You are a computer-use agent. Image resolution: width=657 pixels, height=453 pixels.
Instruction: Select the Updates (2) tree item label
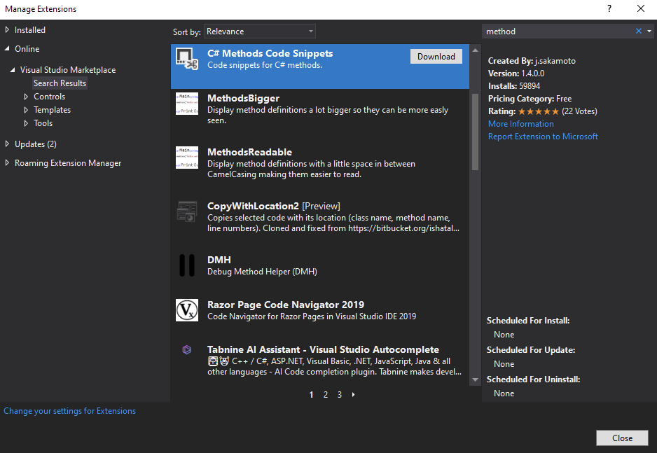point(36,144)
